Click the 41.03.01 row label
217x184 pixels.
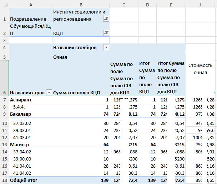(22, 138)
